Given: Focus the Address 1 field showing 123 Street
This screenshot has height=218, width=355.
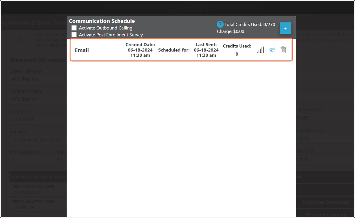Looking at the screenshot, I should pos(38,119).
